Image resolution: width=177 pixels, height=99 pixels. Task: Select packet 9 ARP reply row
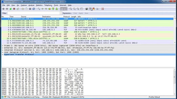pos(87,36)
